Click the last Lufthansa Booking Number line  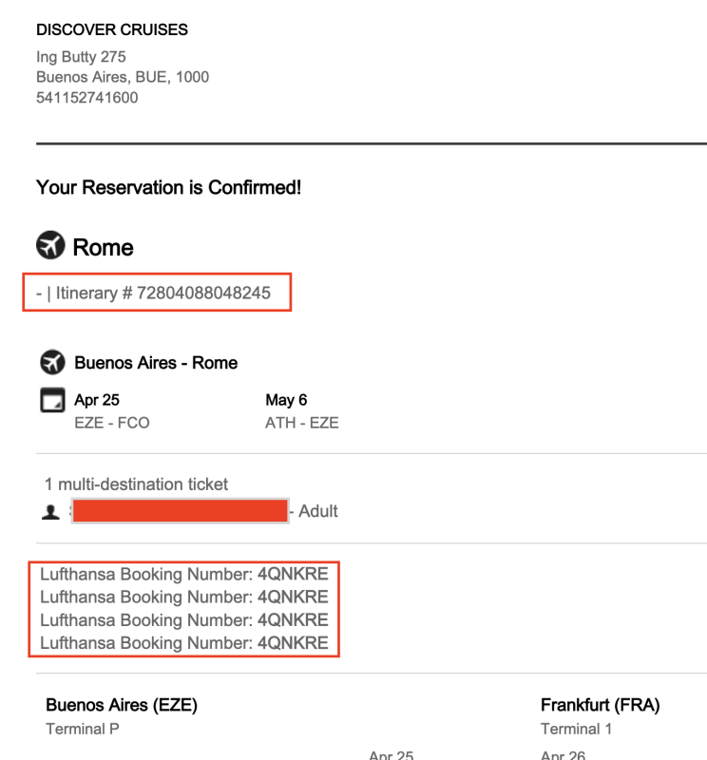click(x=183, y=643)
